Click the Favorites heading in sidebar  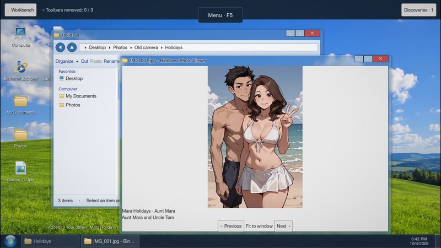(67, 72)
